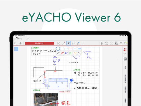
Task: Select the ruler line tool
Action: point(79,49)
